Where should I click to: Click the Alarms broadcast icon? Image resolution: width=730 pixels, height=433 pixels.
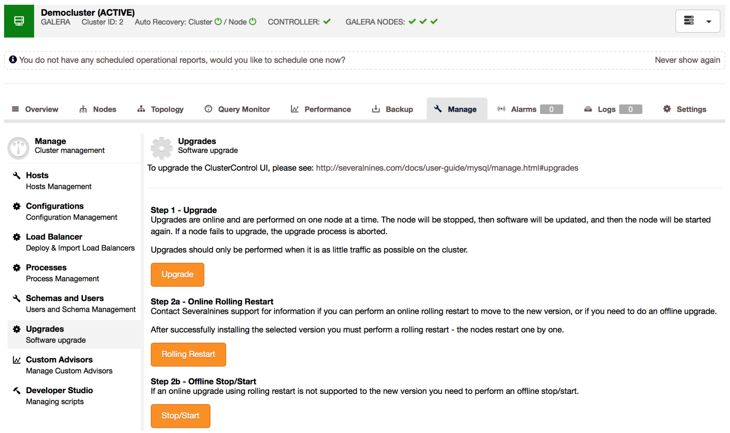(501, 109)
